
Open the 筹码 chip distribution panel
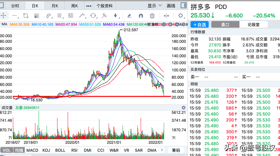pos(176,150)
